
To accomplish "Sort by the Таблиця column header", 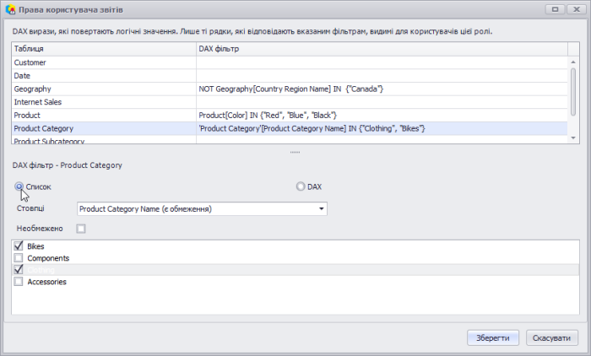I will tap(103, 50).
